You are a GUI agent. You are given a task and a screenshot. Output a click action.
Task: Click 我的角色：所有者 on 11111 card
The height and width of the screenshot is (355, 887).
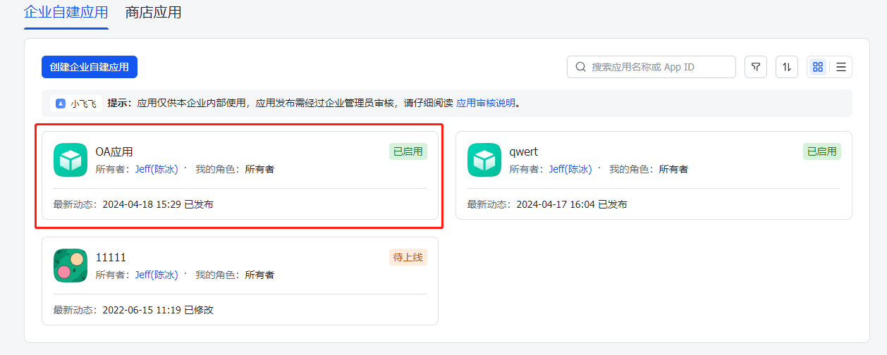click(x=235, y=275)
